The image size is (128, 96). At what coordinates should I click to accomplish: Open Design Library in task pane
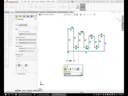[x=123, y=19]
